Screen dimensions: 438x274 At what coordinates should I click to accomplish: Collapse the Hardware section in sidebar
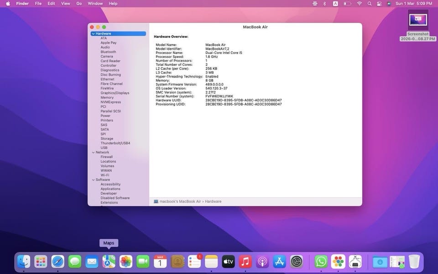coord(93,34)
